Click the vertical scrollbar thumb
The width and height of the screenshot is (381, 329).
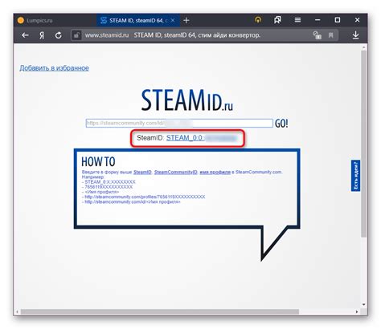[x=363, y=143]
